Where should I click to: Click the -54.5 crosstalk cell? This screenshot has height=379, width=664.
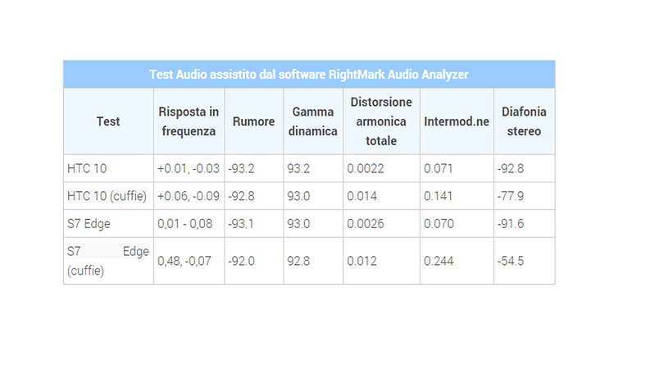[x=511, y=261]
